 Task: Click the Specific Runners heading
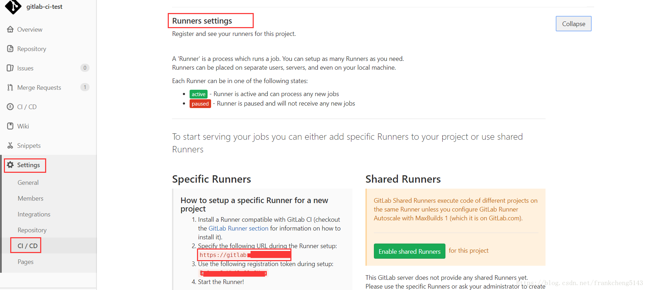(211, 179)
